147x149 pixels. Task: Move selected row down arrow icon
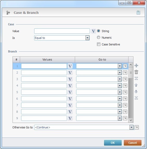click(136, 92)
